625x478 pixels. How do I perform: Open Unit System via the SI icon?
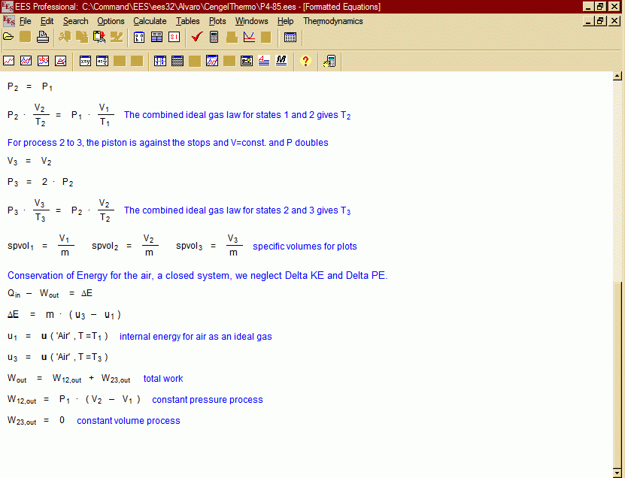coord(174,37)
